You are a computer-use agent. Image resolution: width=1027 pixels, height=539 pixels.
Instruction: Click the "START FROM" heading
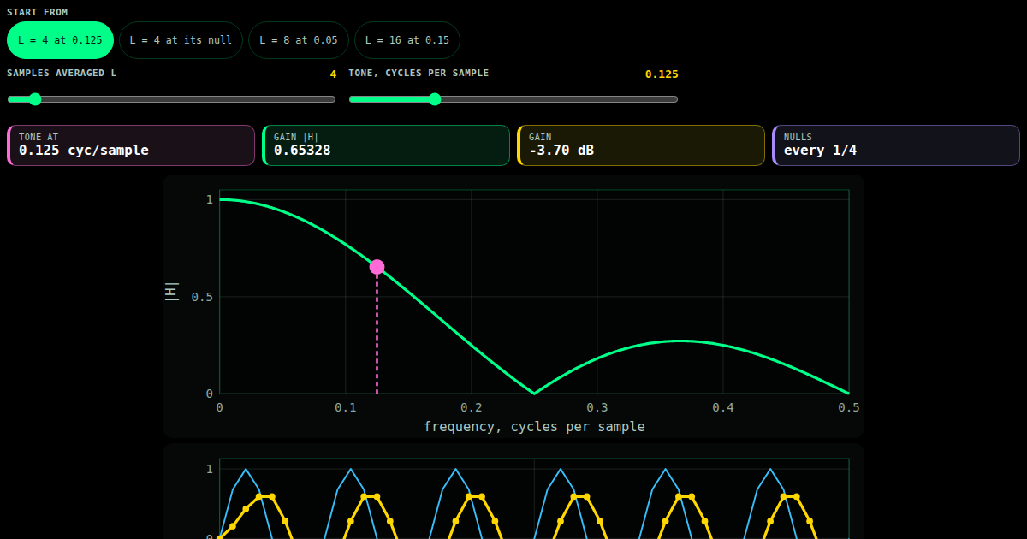pos(38,12)
